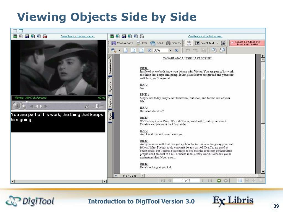This screenshot has height=212, width=283.
Task: Open the Pages side tab
Action: [110, 116]
